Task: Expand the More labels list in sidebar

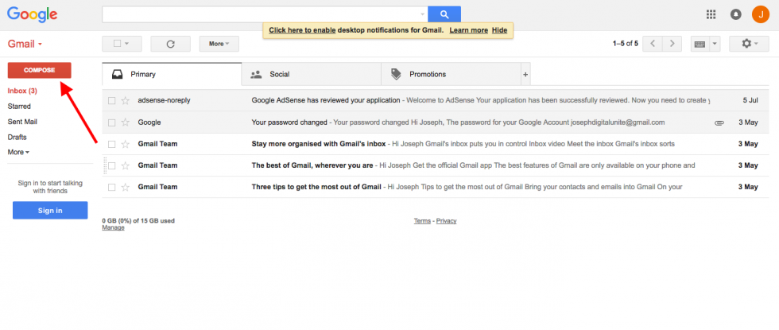Action: (x=18, y=152)
